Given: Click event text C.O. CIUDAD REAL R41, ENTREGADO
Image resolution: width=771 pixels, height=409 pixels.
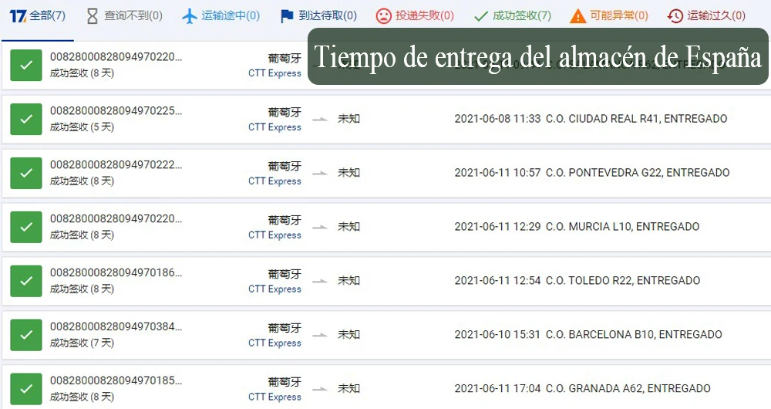Looking at the screenshot, I should tap(636, 119).
